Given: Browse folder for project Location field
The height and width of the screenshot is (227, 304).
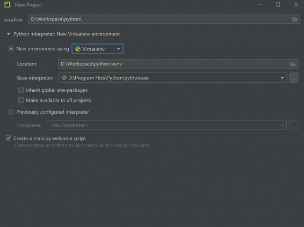Looking at the screenshot, I should coord(295,19).
